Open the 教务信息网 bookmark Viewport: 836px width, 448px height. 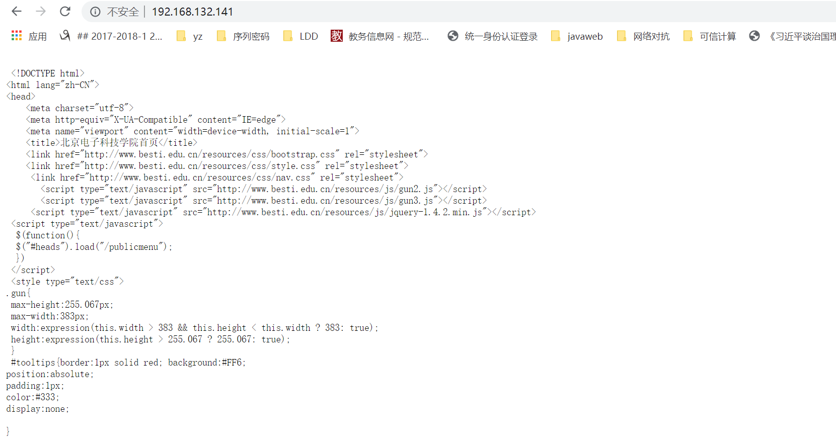pos(389,36)
